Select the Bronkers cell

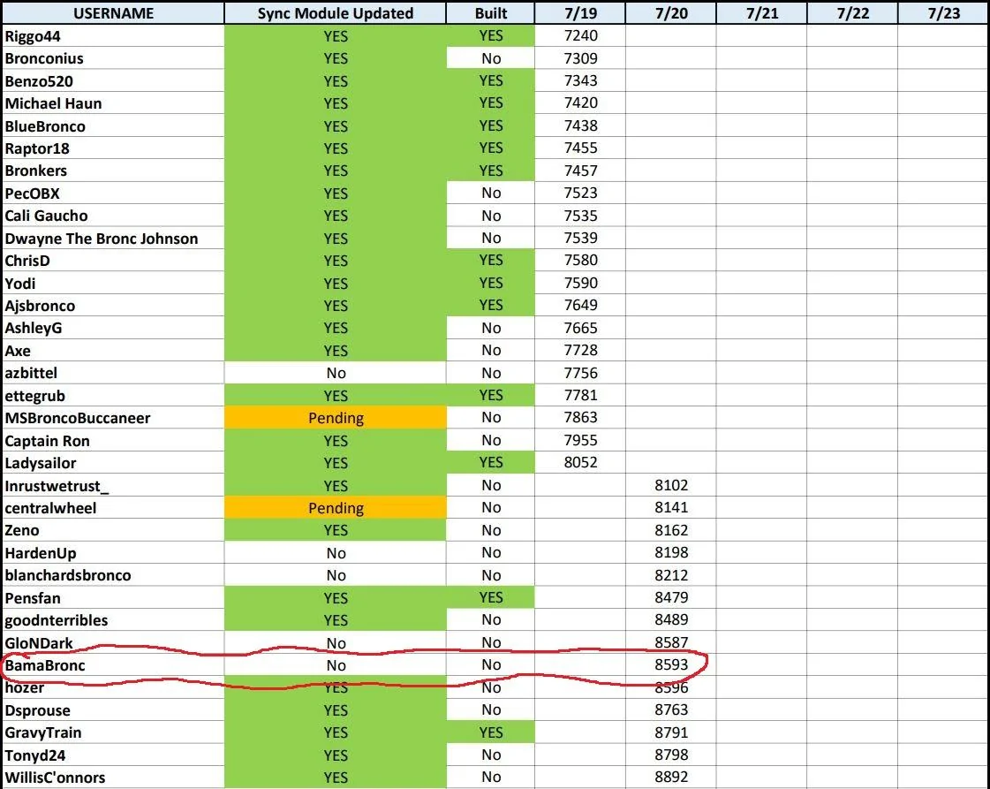pyautogui.click(x=113, y=171)
